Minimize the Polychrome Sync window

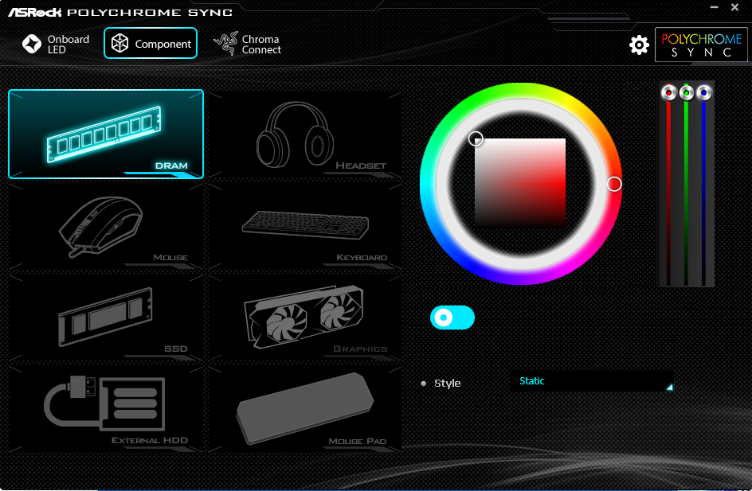714,7
